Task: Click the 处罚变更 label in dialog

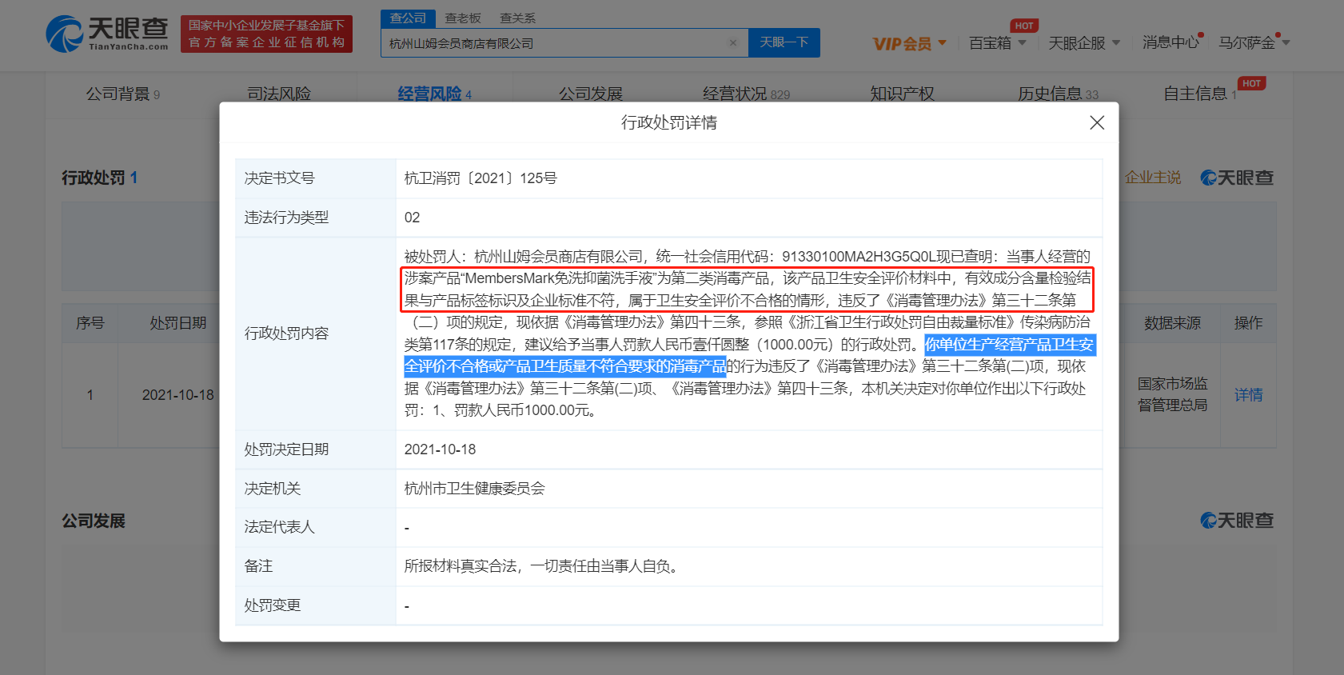Action: coord(272,605)
